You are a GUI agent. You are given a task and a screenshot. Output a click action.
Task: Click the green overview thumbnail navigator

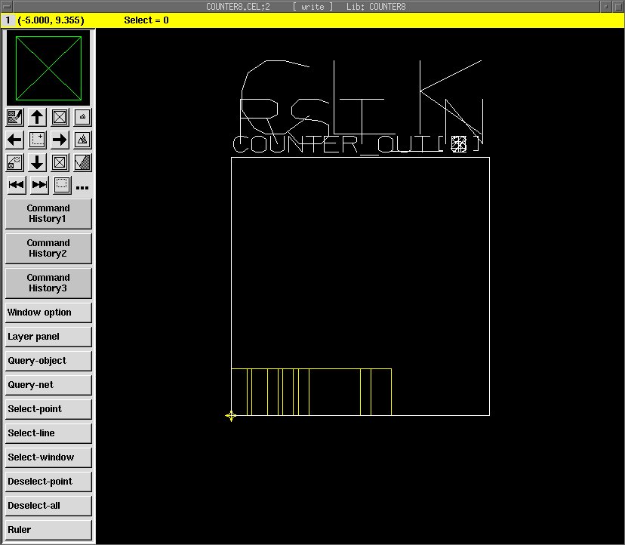pos(48,68)
